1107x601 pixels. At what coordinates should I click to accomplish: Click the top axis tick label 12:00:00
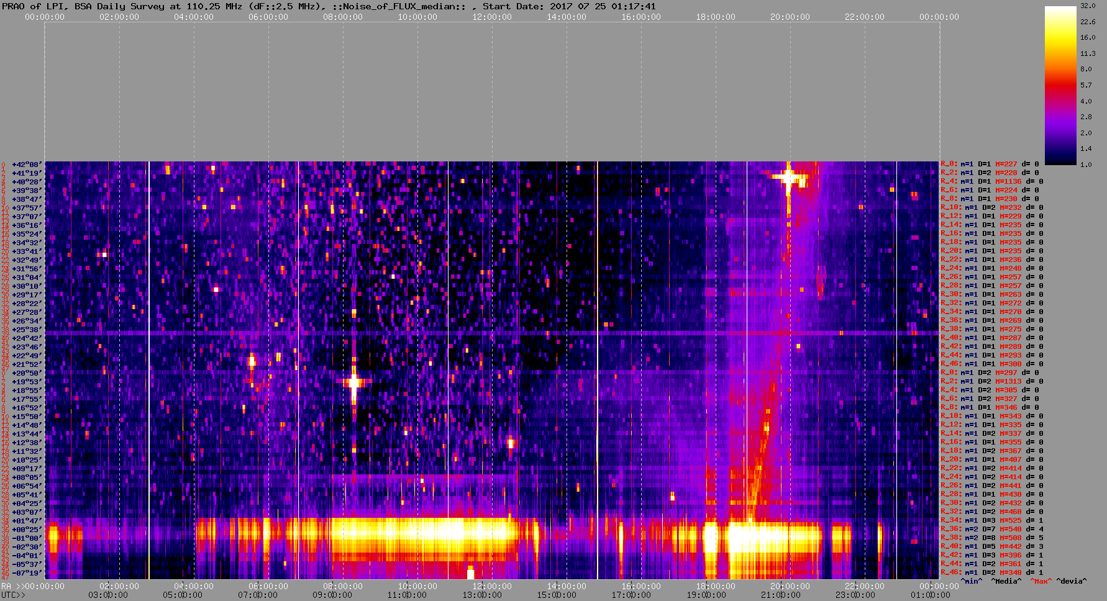coord(492,17)
